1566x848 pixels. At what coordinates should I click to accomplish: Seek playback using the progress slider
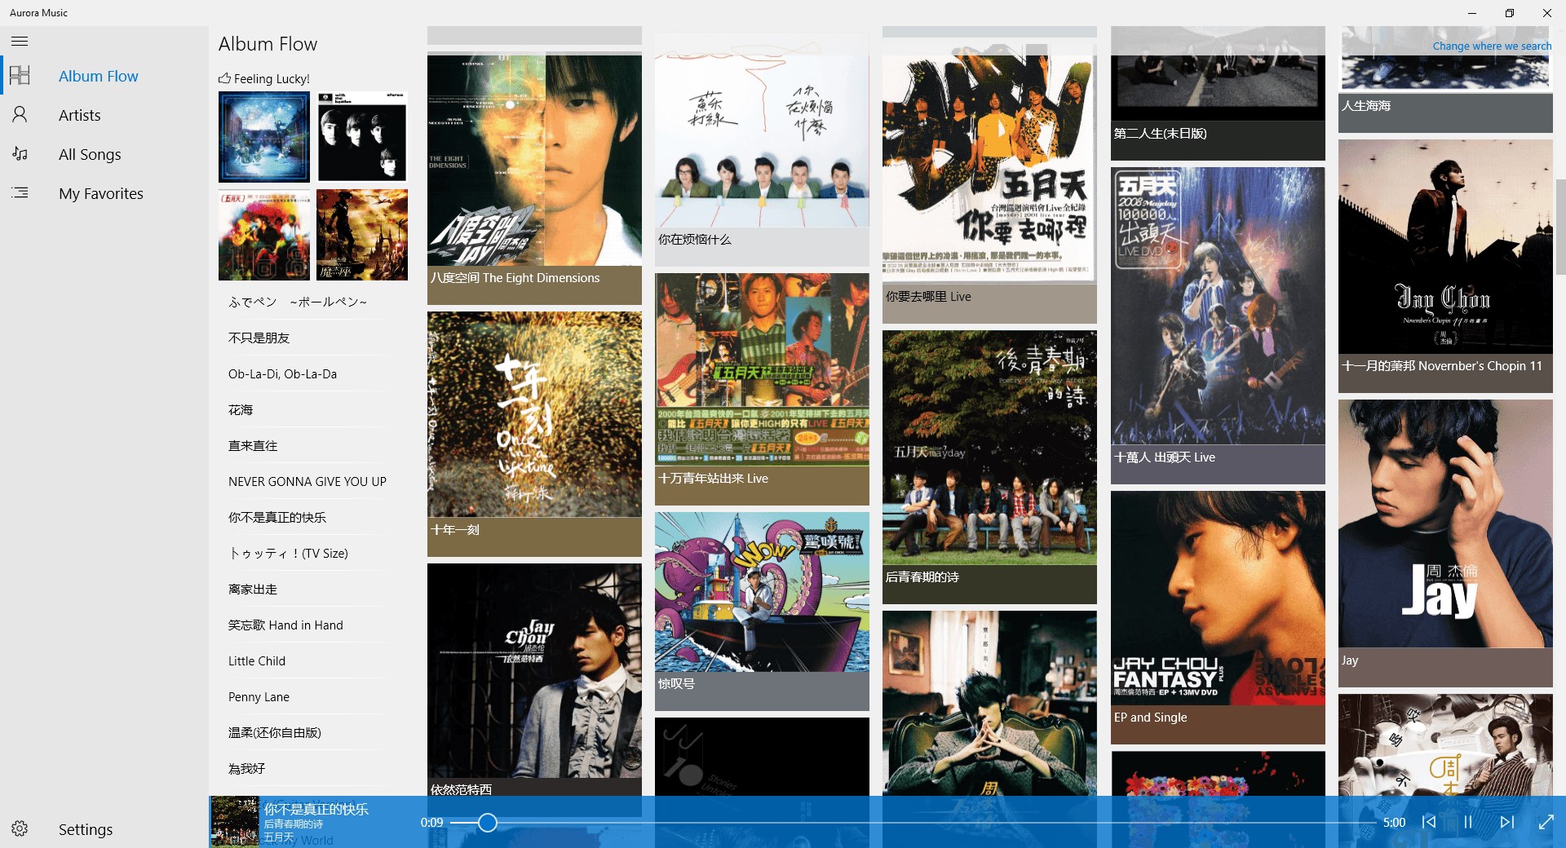click(487, 824)
